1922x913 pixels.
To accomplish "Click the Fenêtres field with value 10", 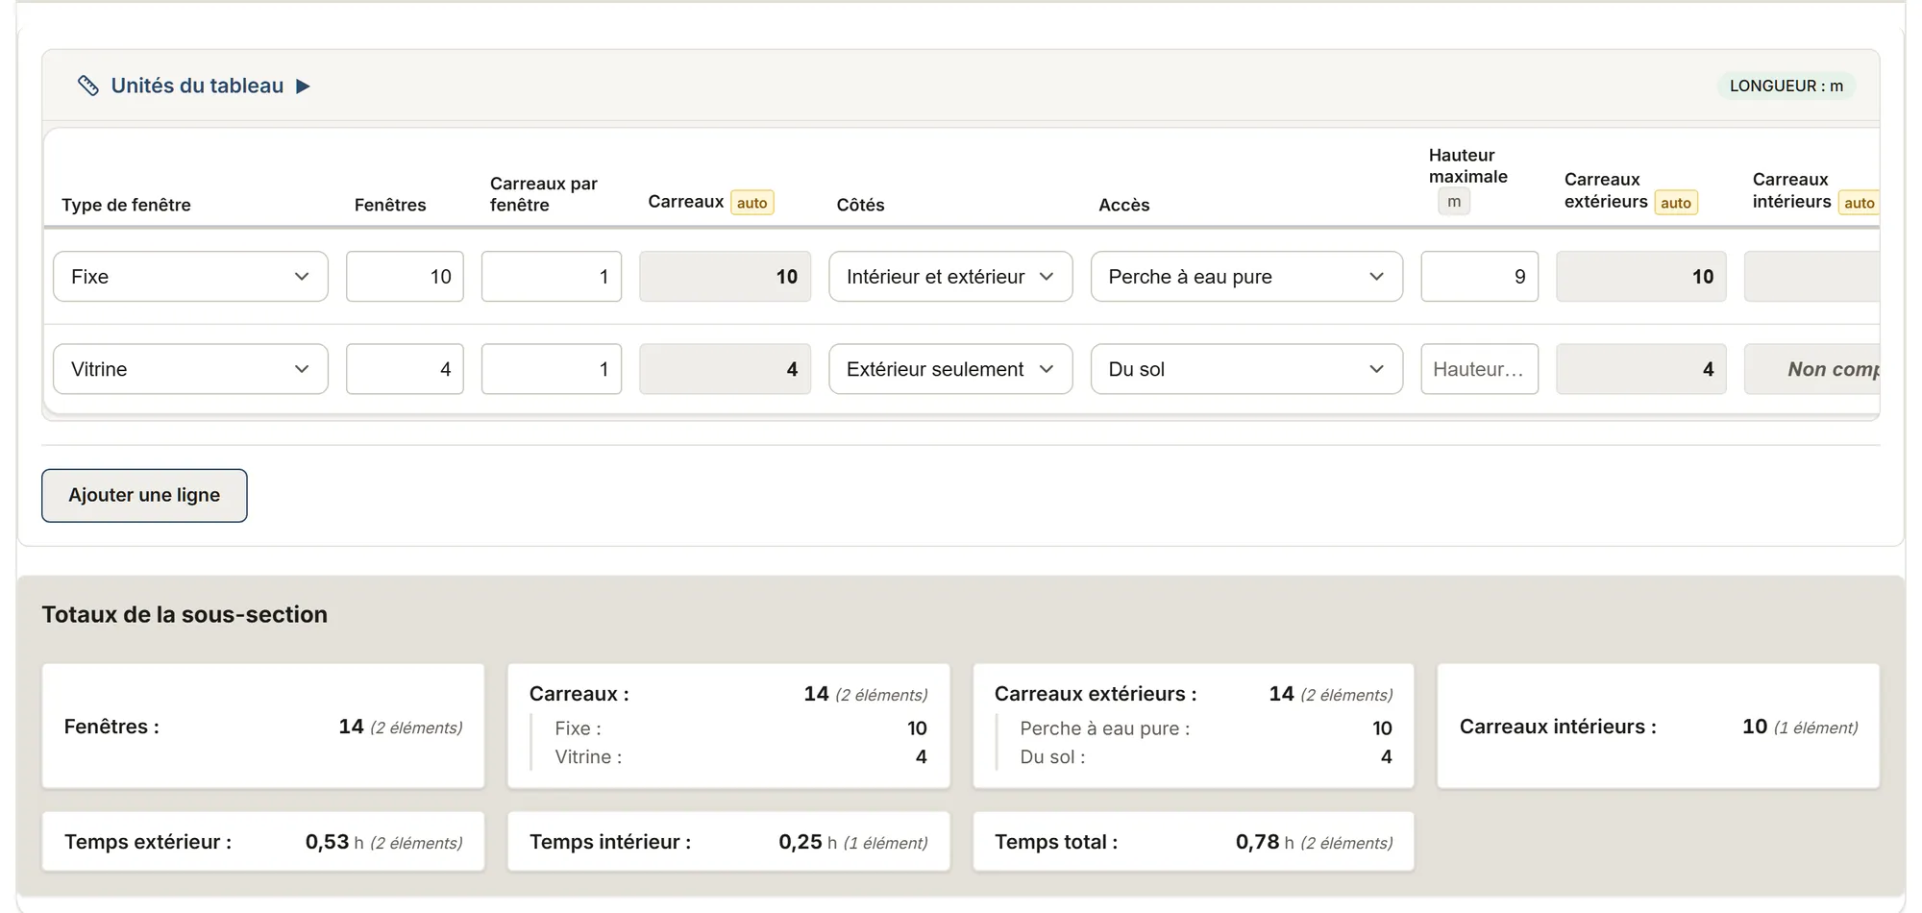I will coord(405,277).
